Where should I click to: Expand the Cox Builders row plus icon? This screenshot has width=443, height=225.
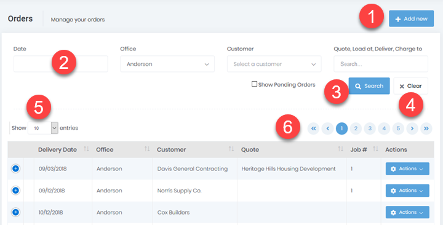point(15,212)
